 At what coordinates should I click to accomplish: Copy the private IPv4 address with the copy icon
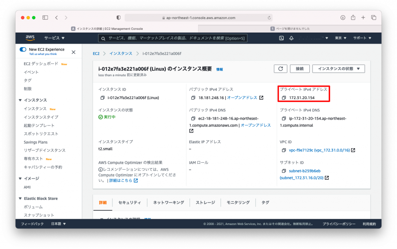click(x=285, y=98)
